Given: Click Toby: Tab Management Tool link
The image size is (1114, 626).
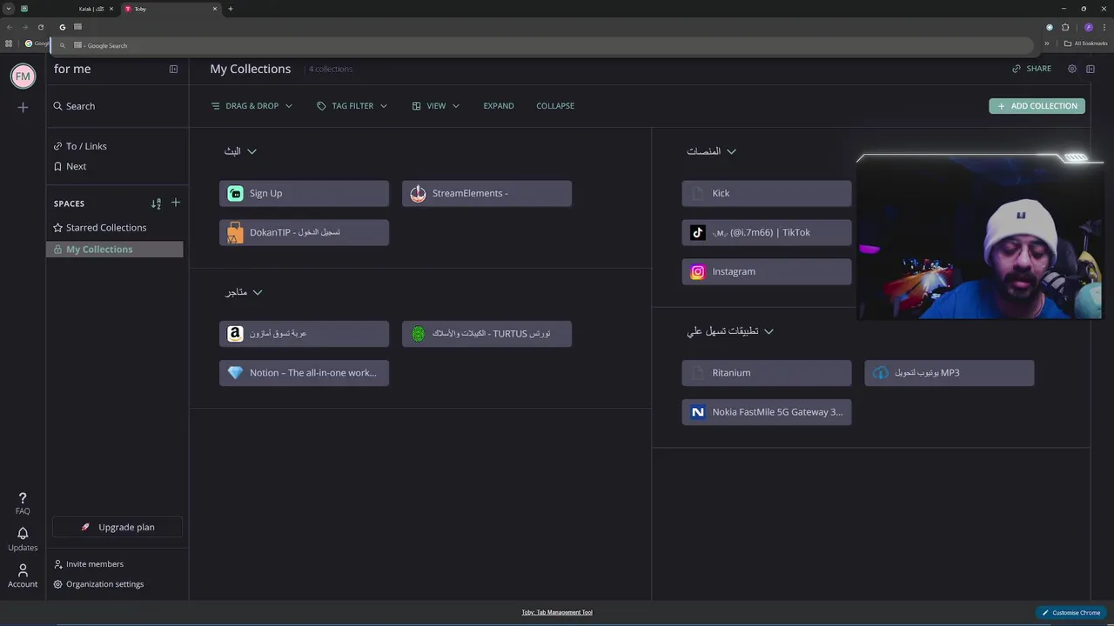Looking at the screenshot, I should click(x=557, y=612).
